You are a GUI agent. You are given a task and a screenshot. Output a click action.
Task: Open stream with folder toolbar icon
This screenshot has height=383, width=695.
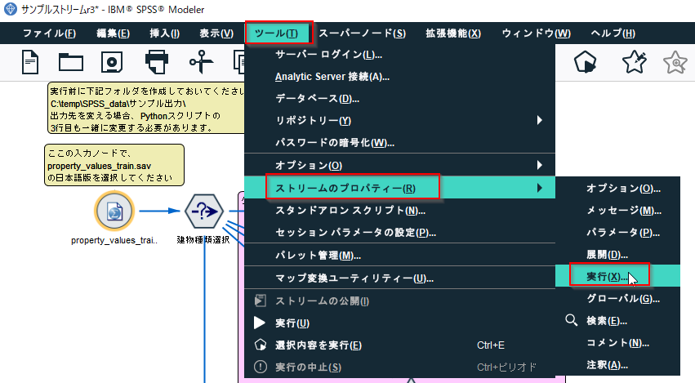(71, 62)
